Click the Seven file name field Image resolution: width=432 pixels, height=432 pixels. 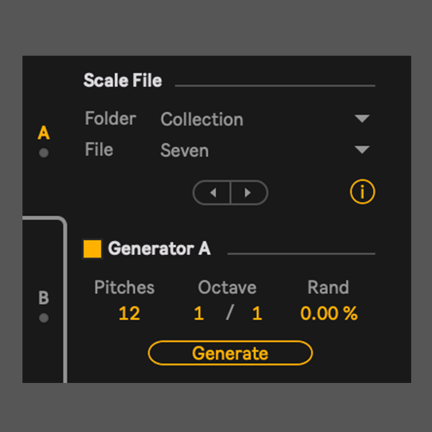coord(265,150)
